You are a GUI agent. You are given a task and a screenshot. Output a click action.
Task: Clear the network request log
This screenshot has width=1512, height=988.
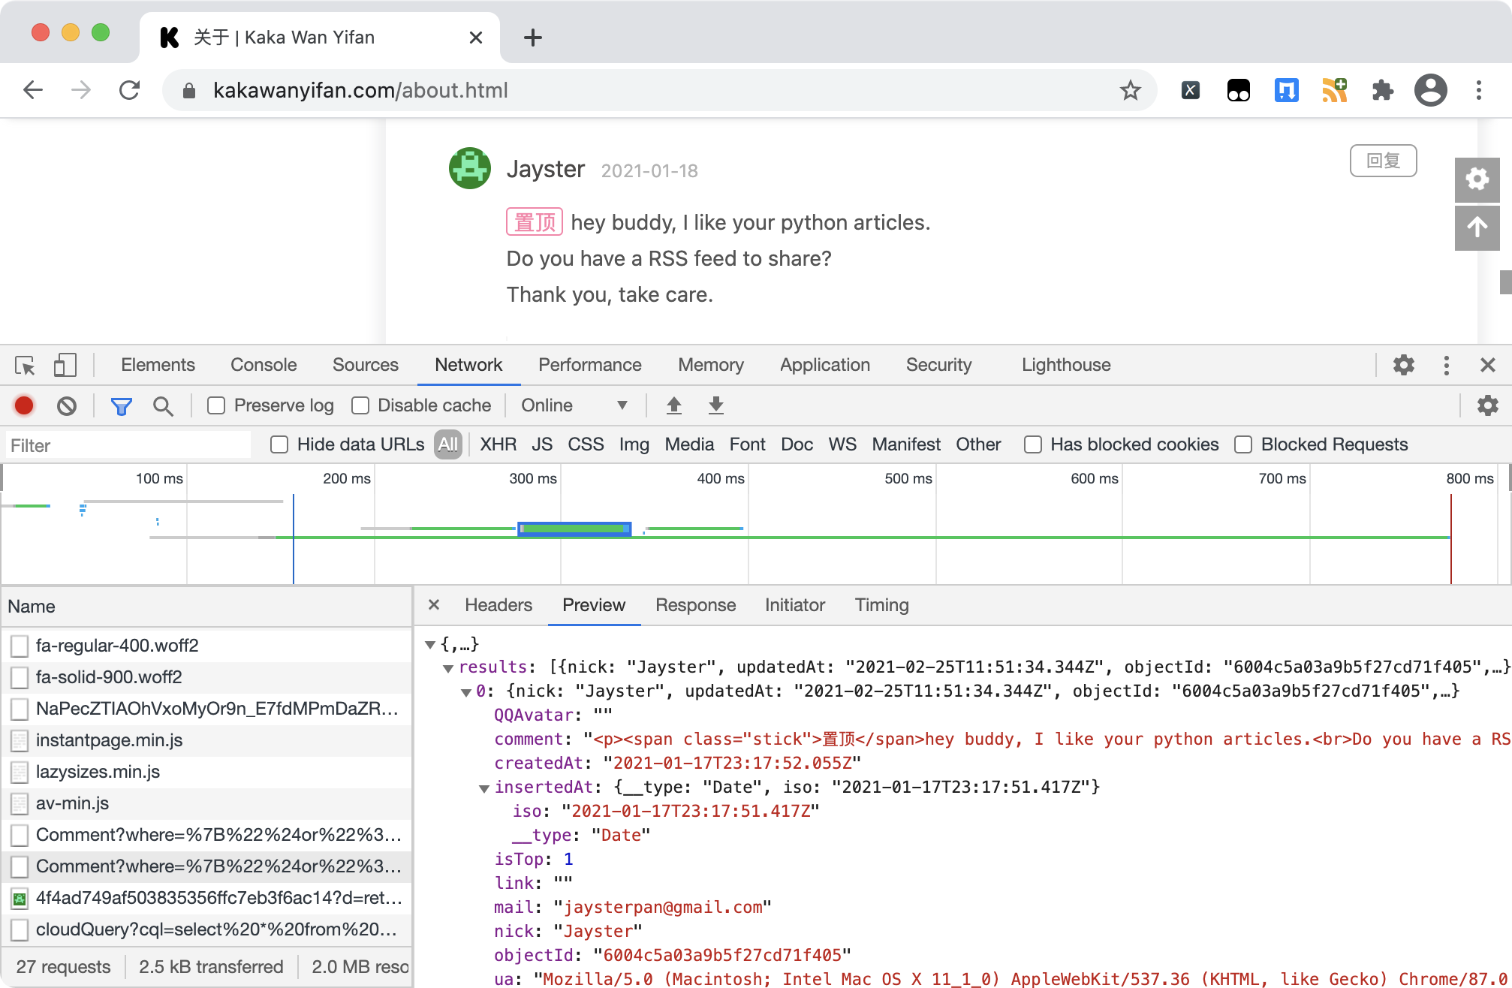pos(68,405)
